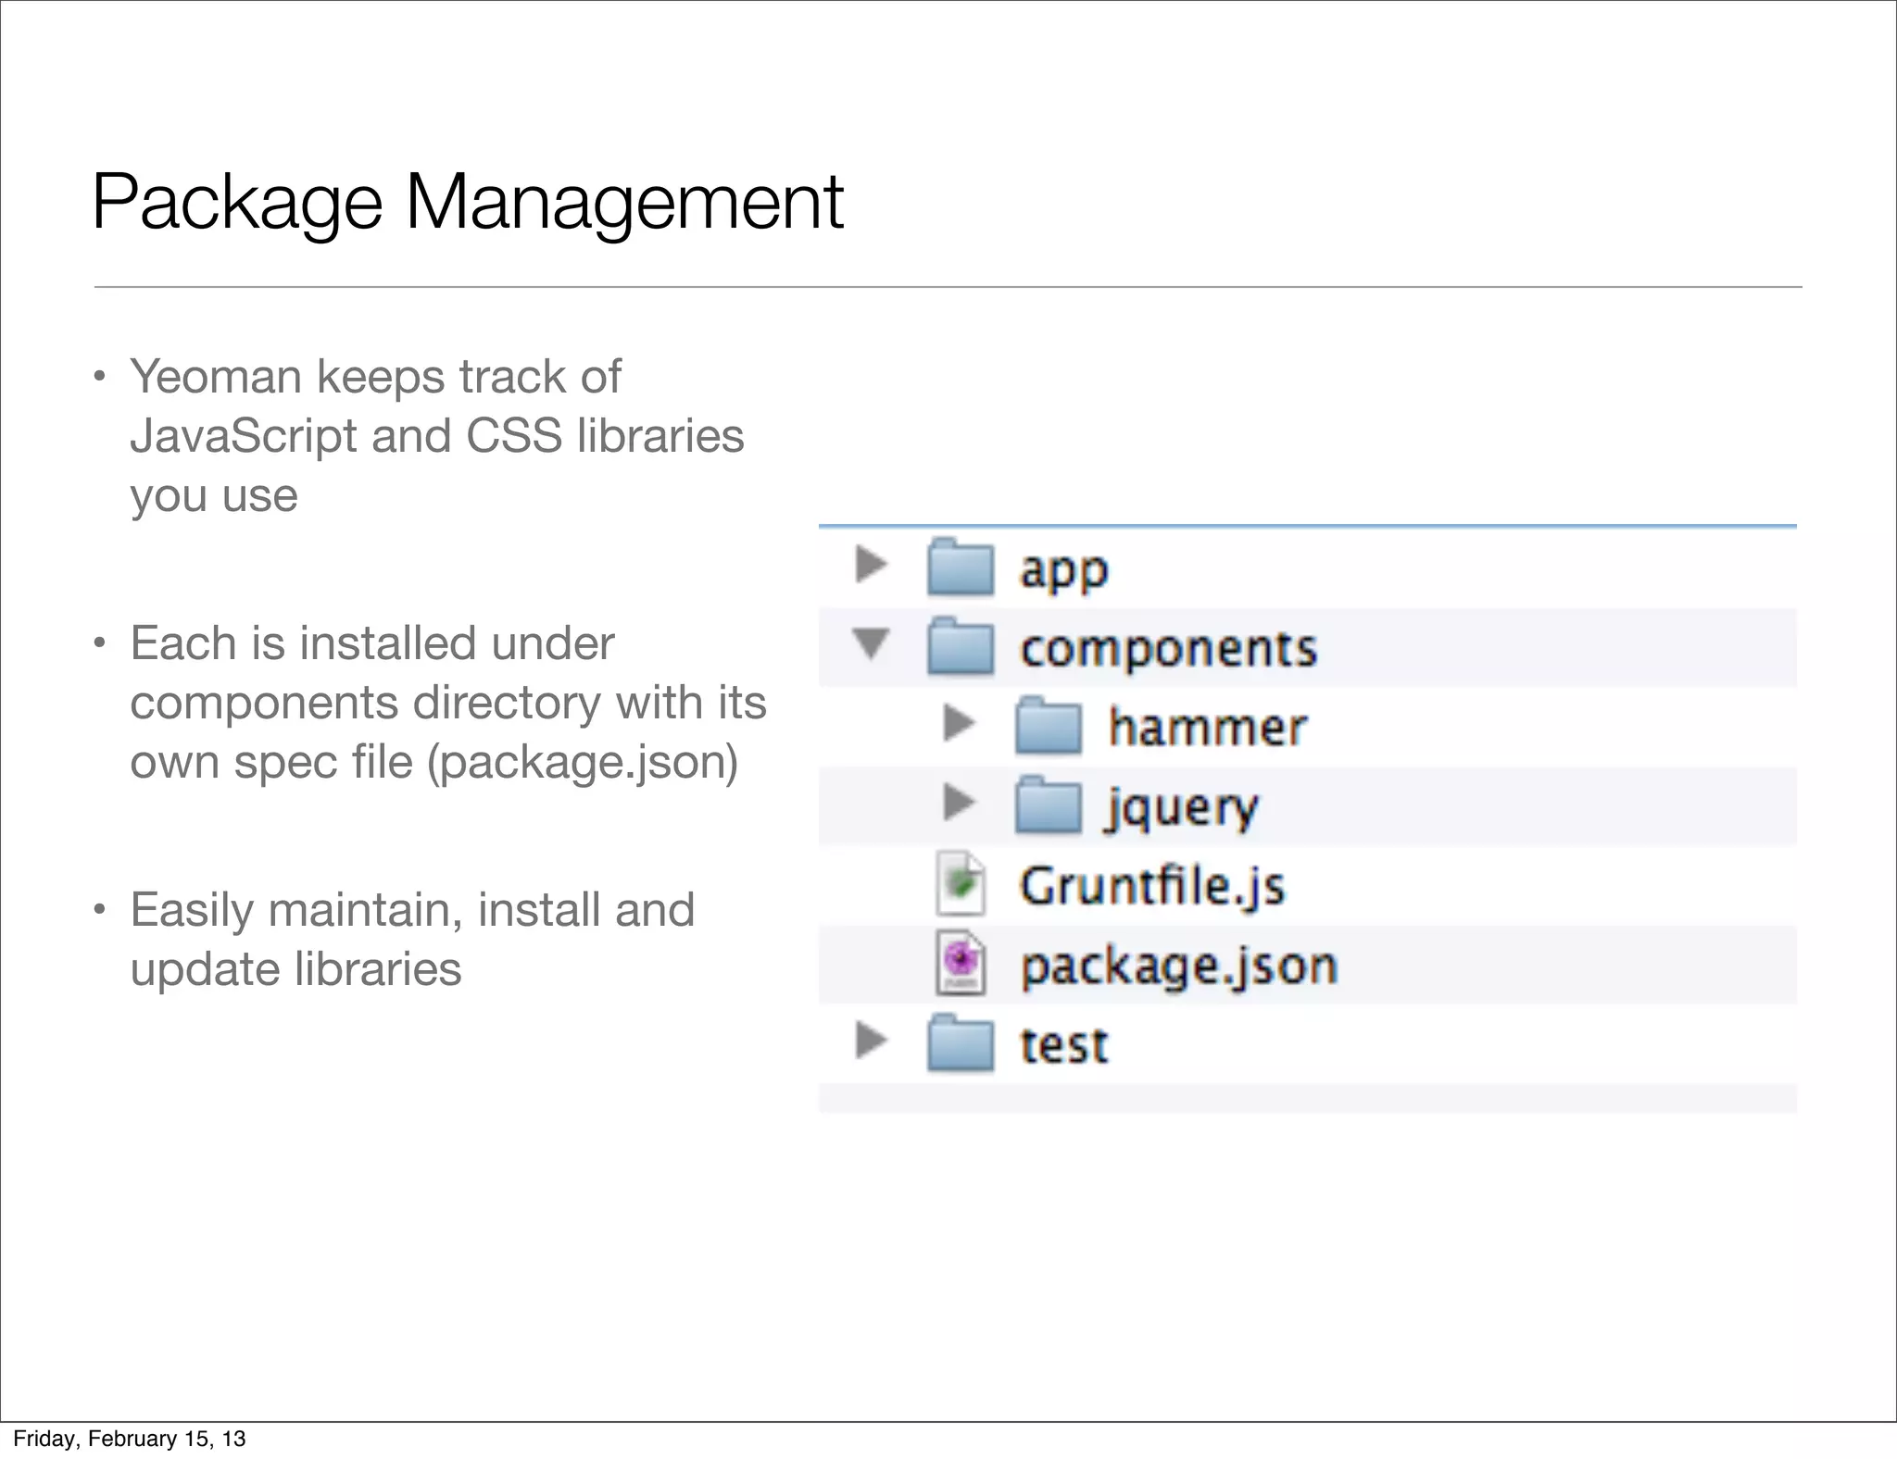
Task: Select the 'components' folder name
Action: click(x=1168, y=649)
